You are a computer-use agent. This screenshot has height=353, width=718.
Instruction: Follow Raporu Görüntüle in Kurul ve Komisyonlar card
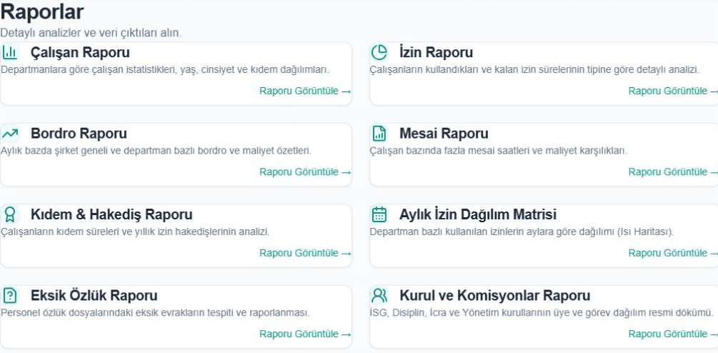[x=673, y=334]
